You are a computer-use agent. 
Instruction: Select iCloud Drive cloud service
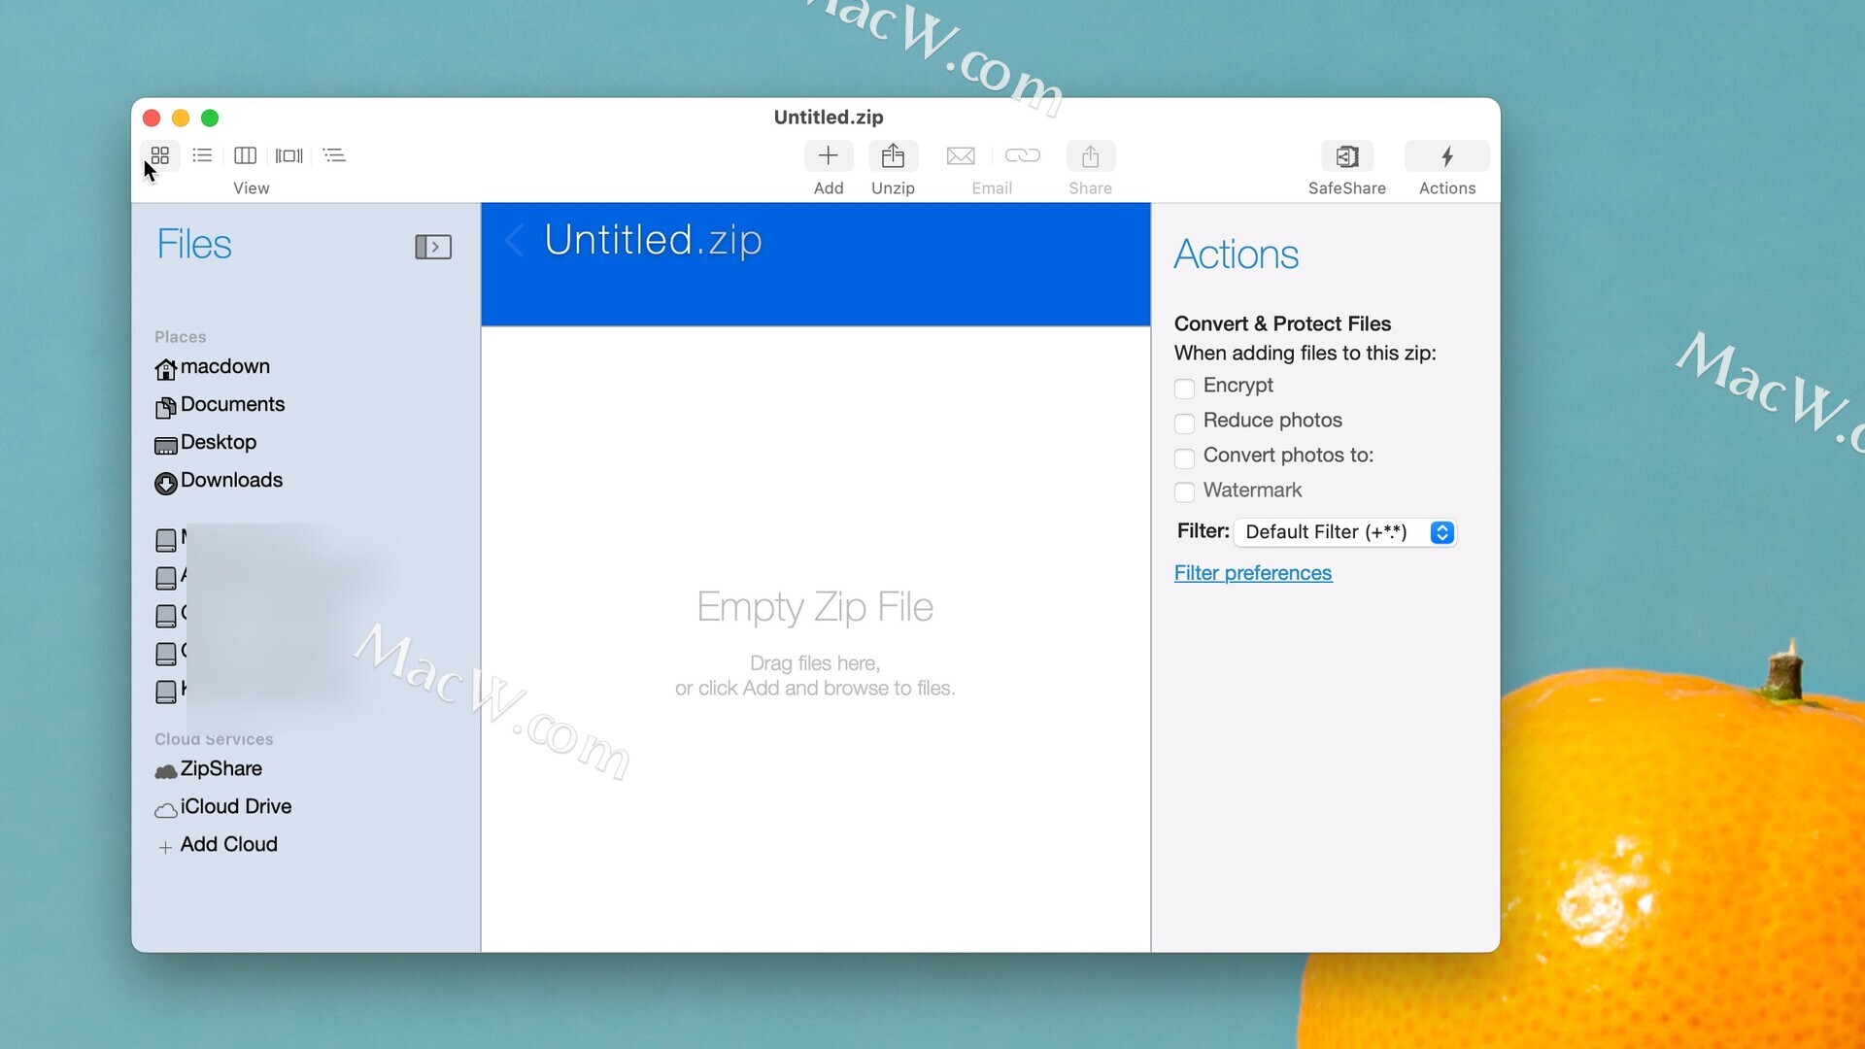[x=235, y=807]
